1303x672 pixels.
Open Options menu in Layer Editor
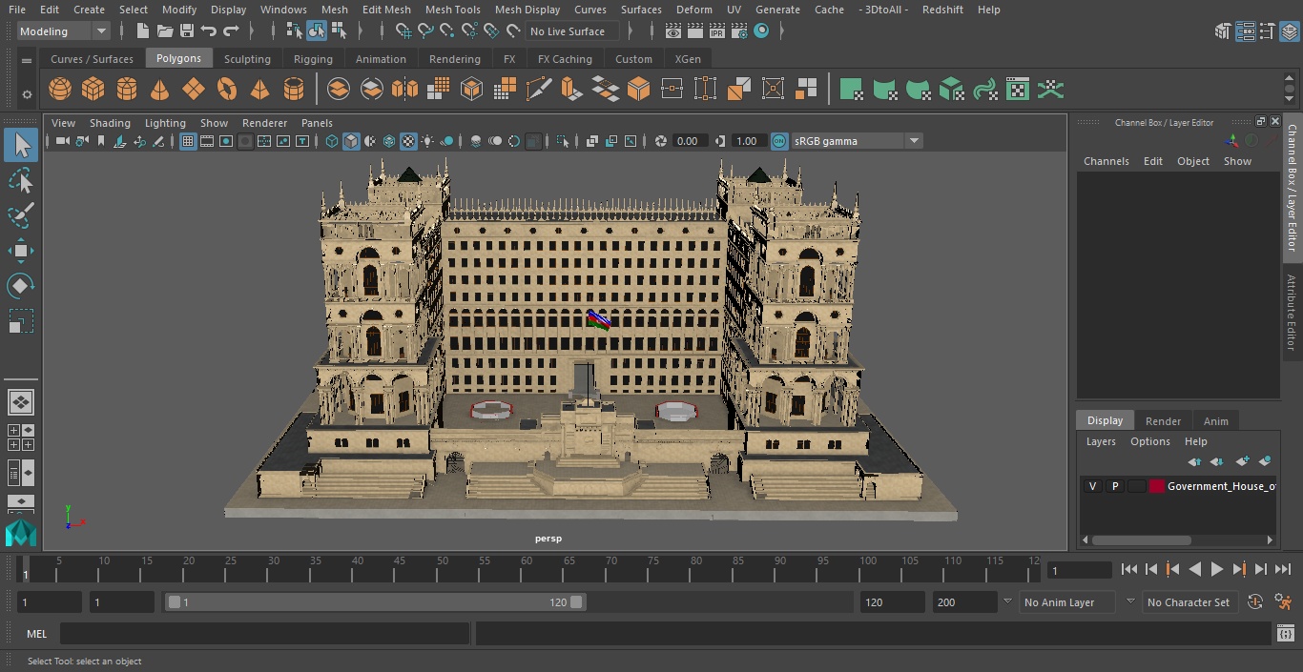tap(1150, 441)
